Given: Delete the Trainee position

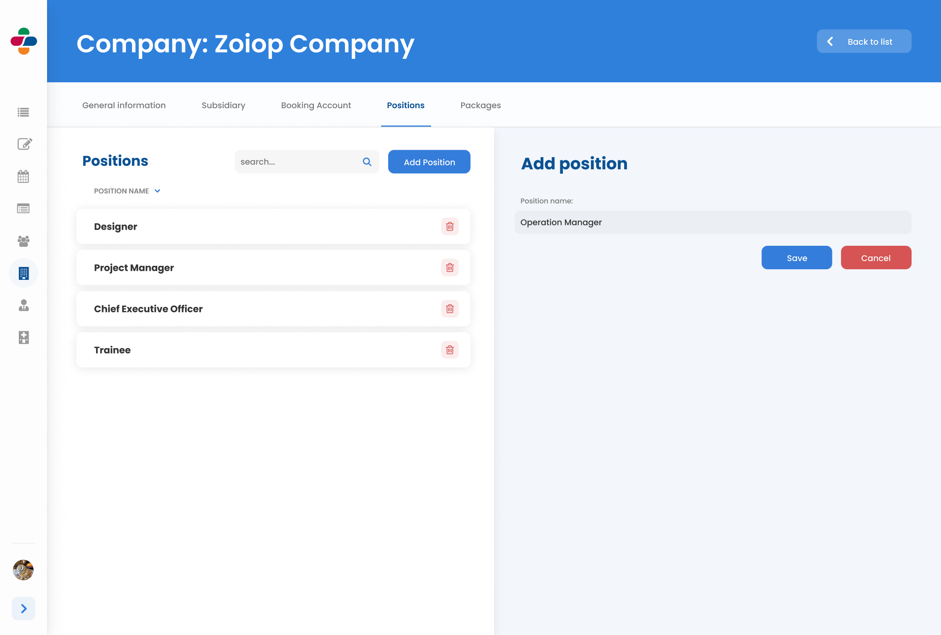Looking at the screenshot, I should coord(449,350).
